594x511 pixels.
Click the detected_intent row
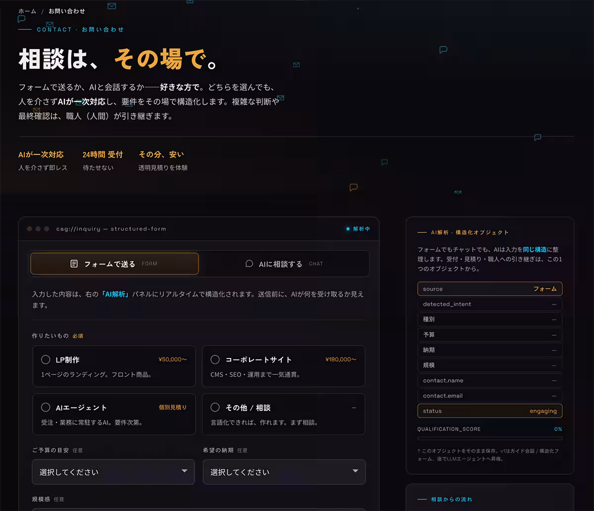490,304
